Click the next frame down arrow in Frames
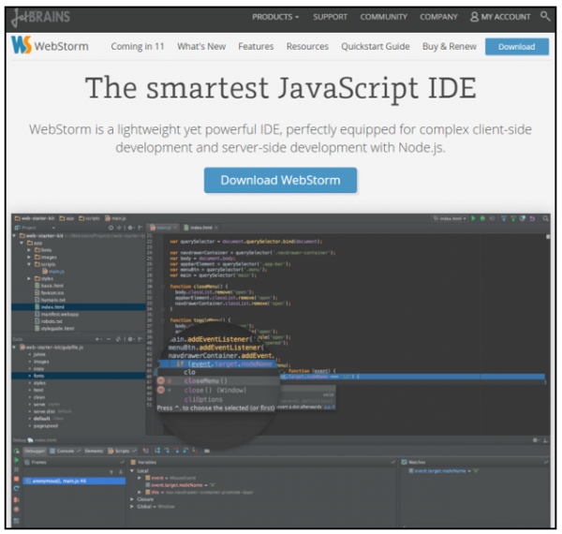 121,472
